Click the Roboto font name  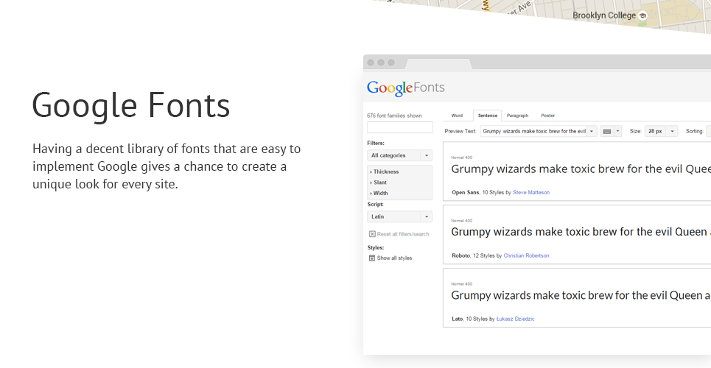pos(460,255)
